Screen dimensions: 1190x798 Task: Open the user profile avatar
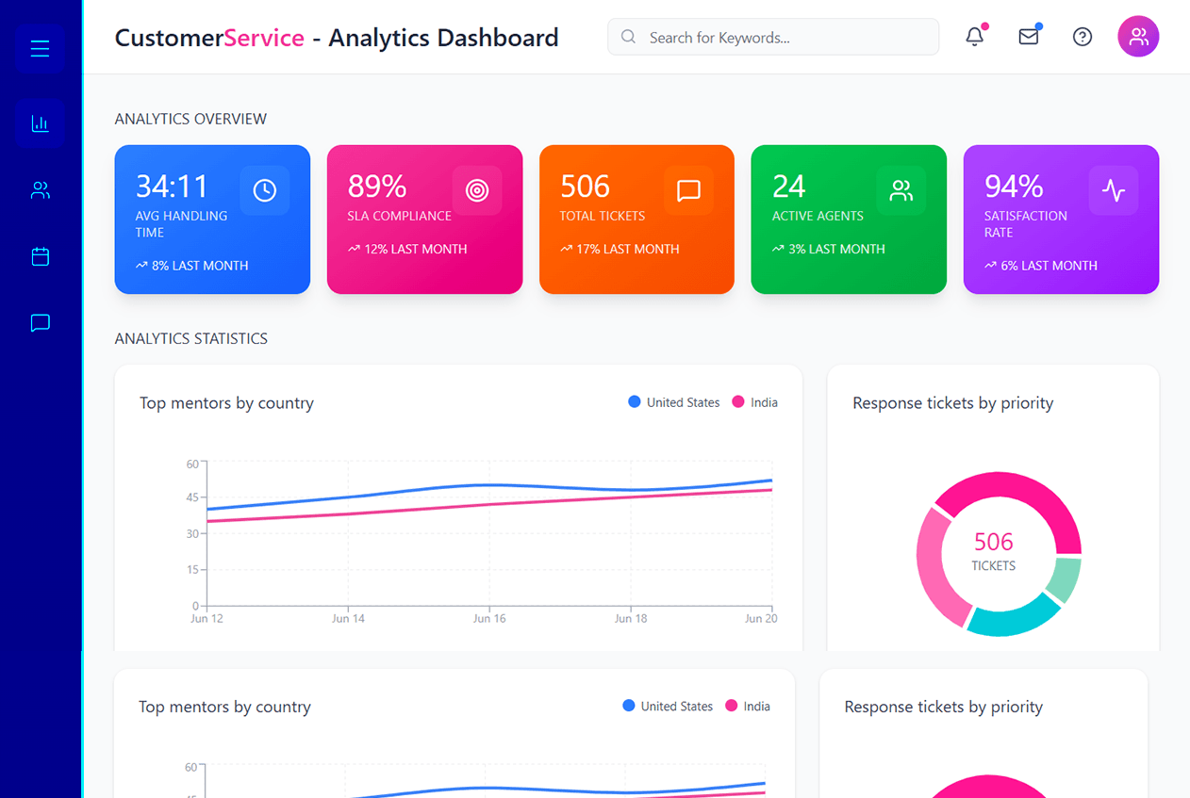1138,37
